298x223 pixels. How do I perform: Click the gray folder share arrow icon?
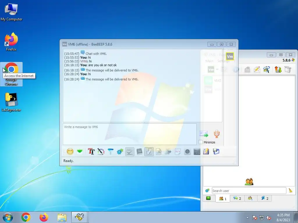tap(168, 152)
